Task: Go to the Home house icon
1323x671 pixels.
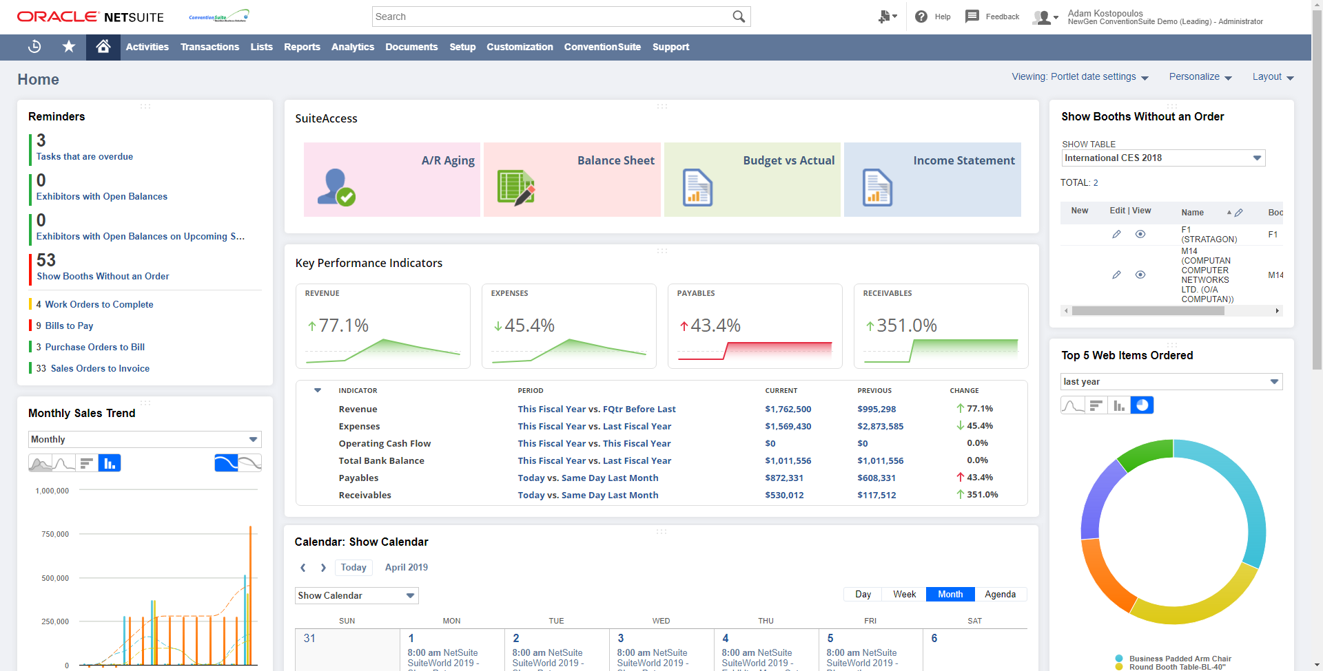Action: pos(103,47)
